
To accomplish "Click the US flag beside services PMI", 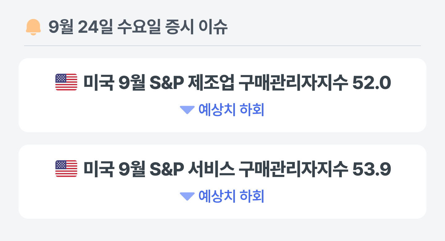I will point(66,169).
